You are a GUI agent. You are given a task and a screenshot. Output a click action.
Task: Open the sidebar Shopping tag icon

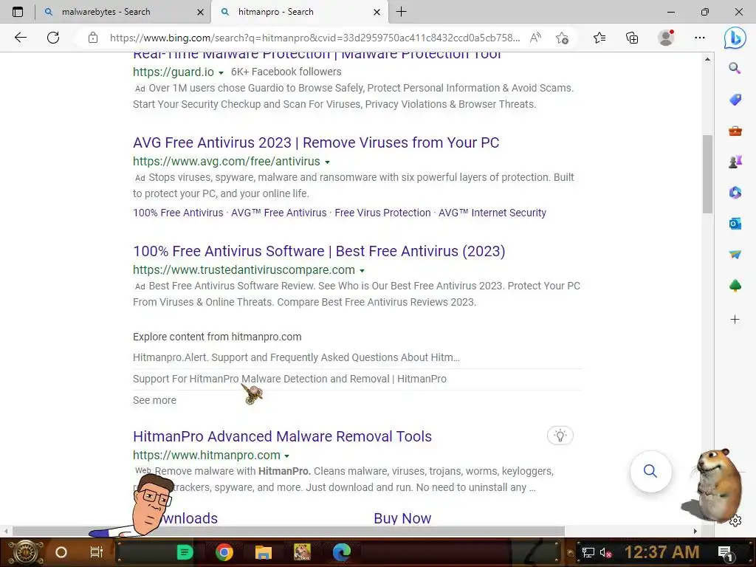[735, 100]
